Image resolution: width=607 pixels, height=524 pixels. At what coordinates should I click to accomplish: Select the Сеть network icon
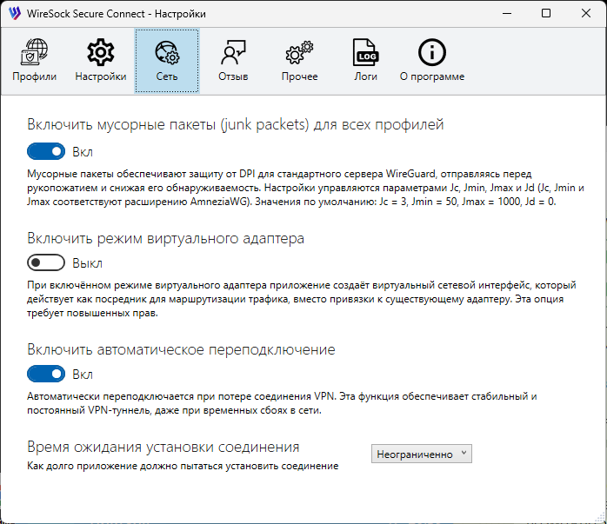[167, 52]
